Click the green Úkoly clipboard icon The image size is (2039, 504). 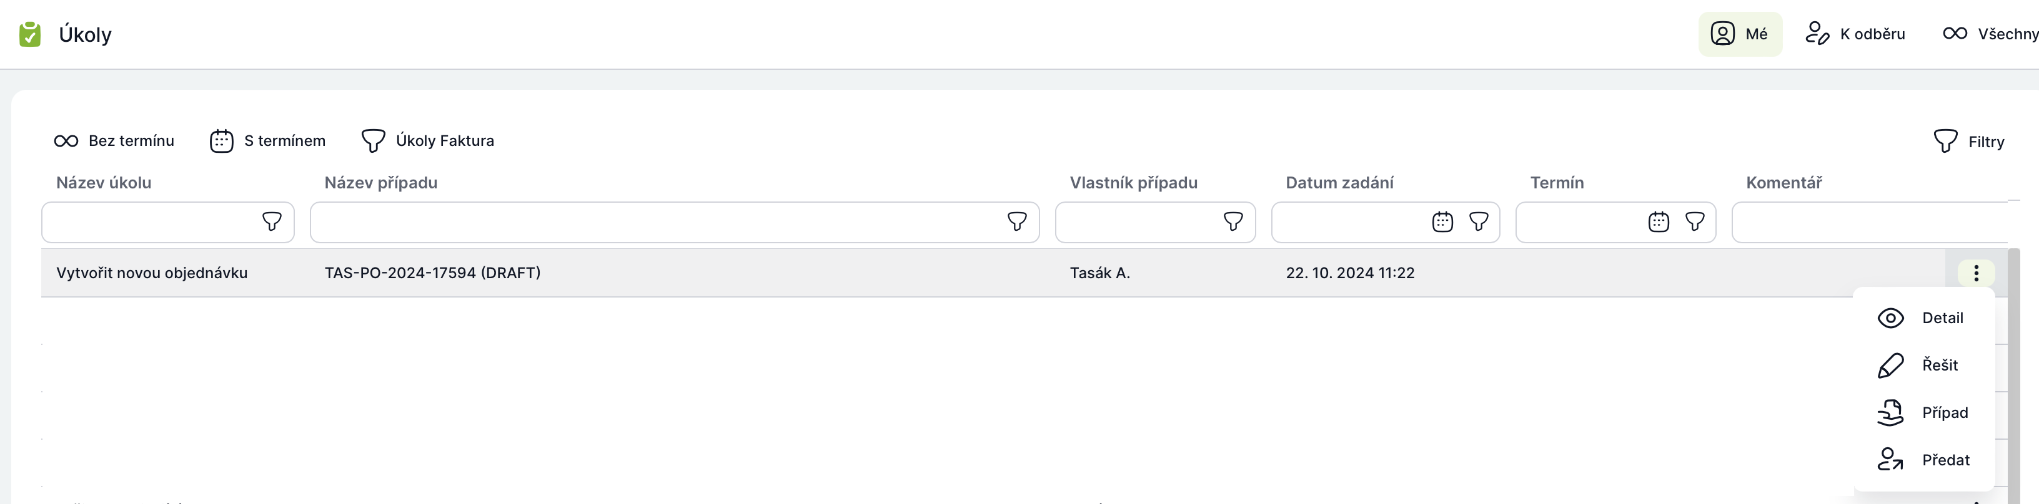(30, 34)
